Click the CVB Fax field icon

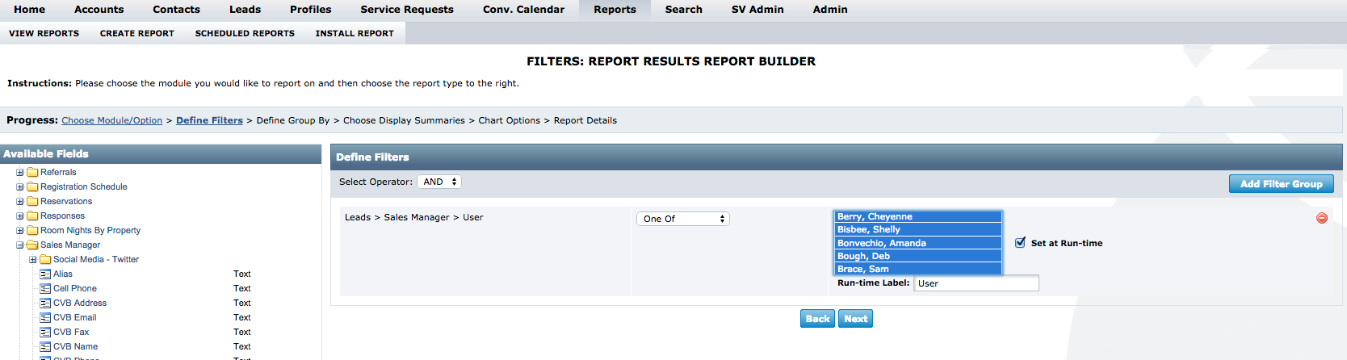point(45,332)
